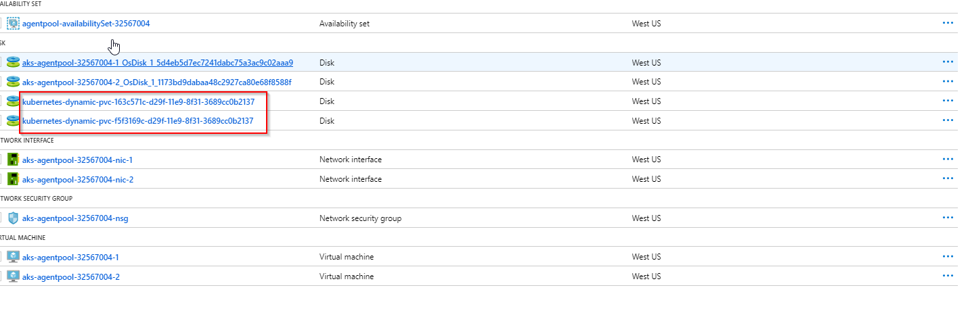This screenshot has width=968, height=315.
Task: Open ellipsis menu for aks-agentpool-32567004-nsg row
Action: pos(948,218)
